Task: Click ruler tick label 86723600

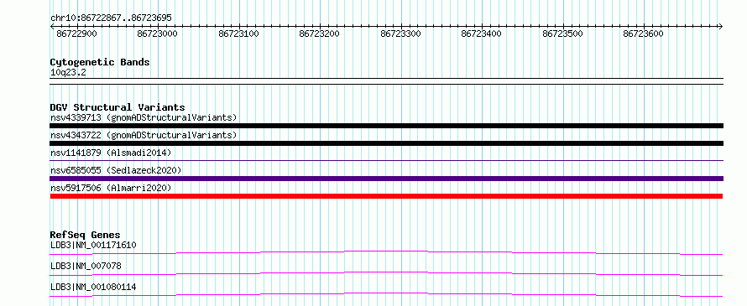Action: (643, 34)
